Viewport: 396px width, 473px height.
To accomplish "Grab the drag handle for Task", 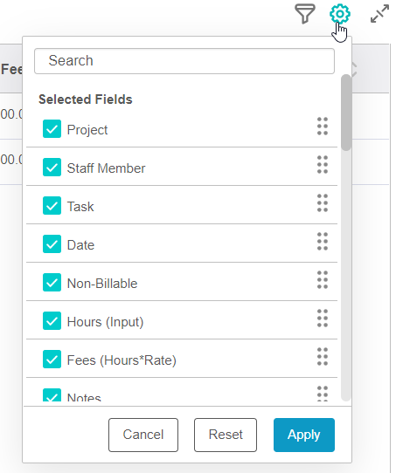I will [323, 202].
